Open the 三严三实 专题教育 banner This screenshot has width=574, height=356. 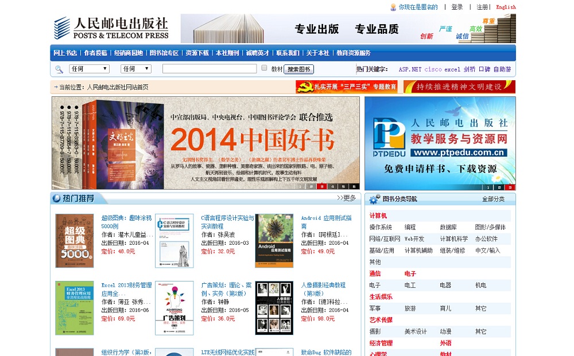(347, 87)
